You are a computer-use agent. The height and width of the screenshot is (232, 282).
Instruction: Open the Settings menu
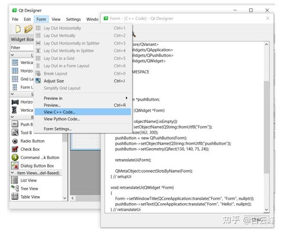pyautogui.click(x=73, y=19)
